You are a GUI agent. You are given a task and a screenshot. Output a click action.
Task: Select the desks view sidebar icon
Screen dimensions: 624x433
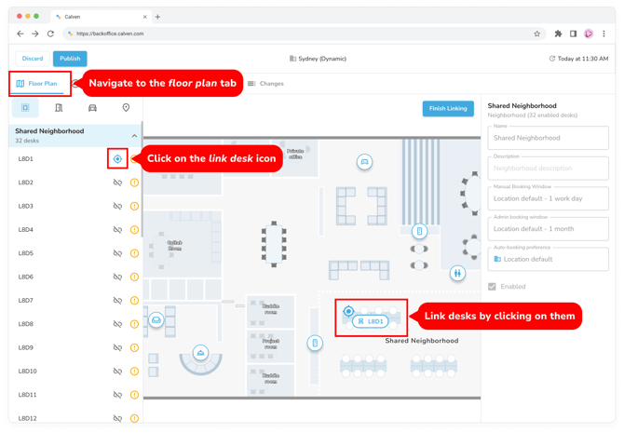click(x=25, y=108)
